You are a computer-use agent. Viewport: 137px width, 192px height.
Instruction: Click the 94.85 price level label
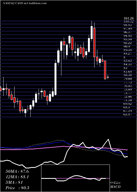click(128, 36)
